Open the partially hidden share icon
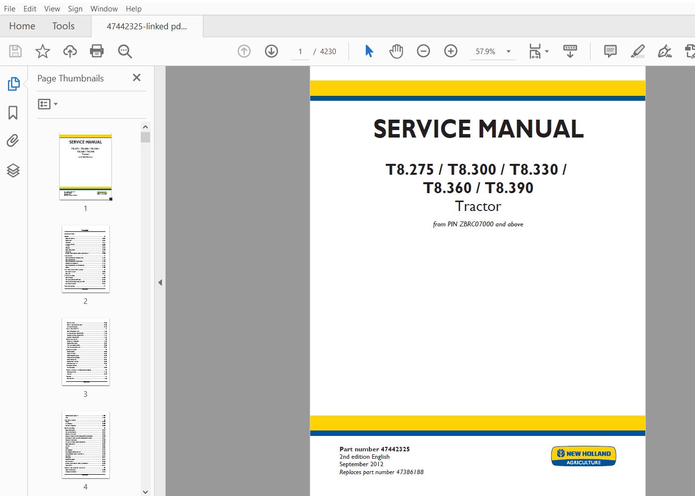 [690, 51]
